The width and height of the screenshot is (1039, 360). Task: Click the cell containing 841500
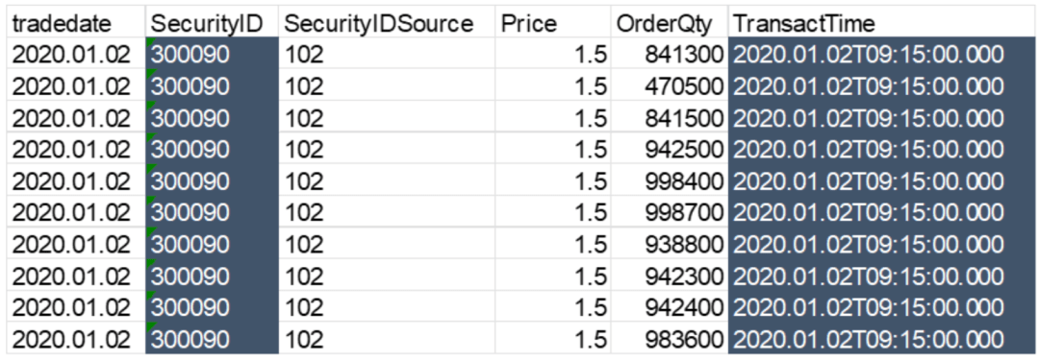[x=670, y=118]
